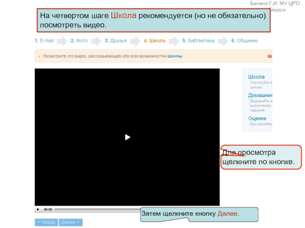Screen dimensions: 305x228
Task: Click the '< Назад' button
Action: tap(46, 222)
